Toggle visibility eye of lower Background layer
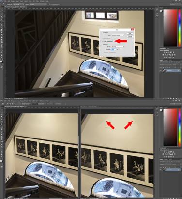 pos(161,170)
